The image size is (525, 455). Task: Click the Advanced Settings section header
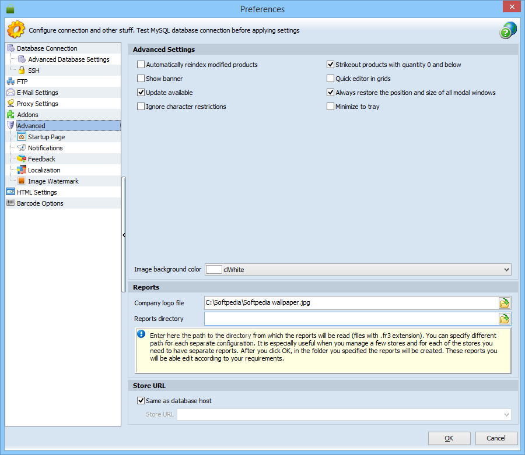(323, 50)
